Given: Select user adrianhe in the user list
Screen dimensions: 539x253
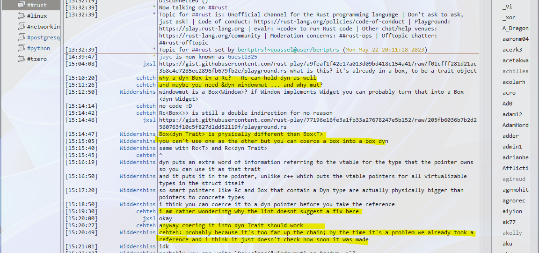Looking at the screenshot, I should coord(515,157).
